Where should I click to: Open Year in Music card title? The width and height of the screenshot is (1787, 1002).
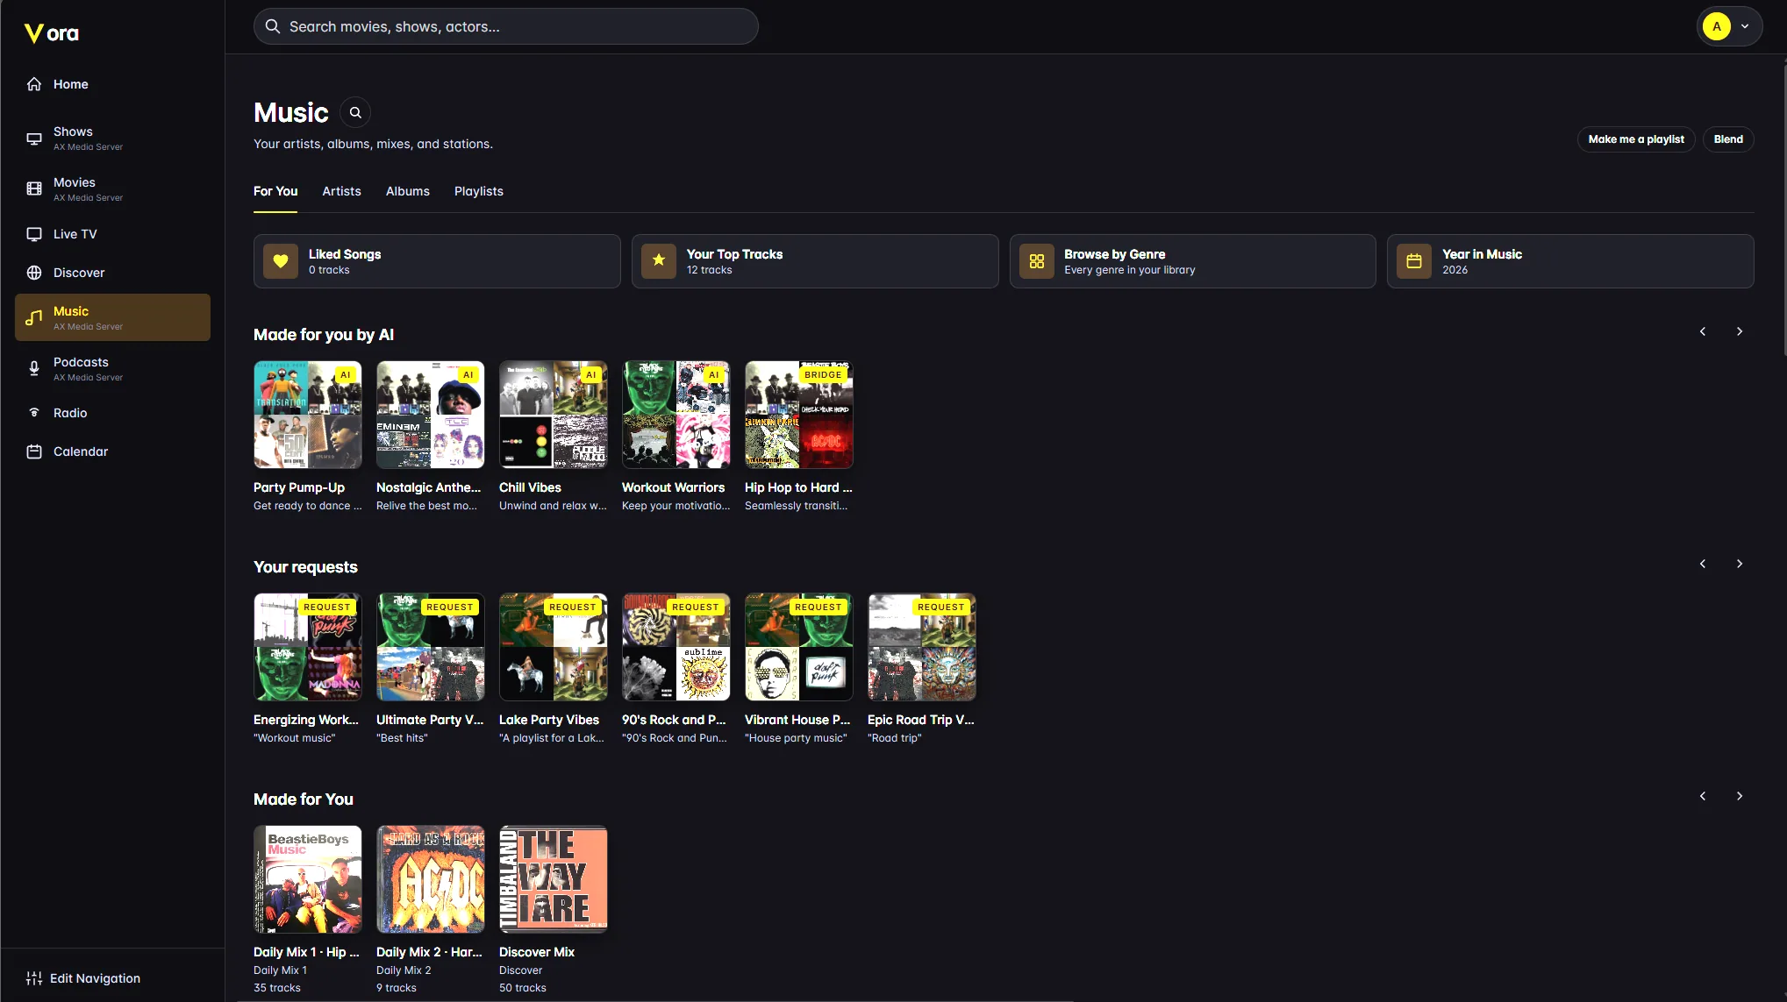point(1482,254)
